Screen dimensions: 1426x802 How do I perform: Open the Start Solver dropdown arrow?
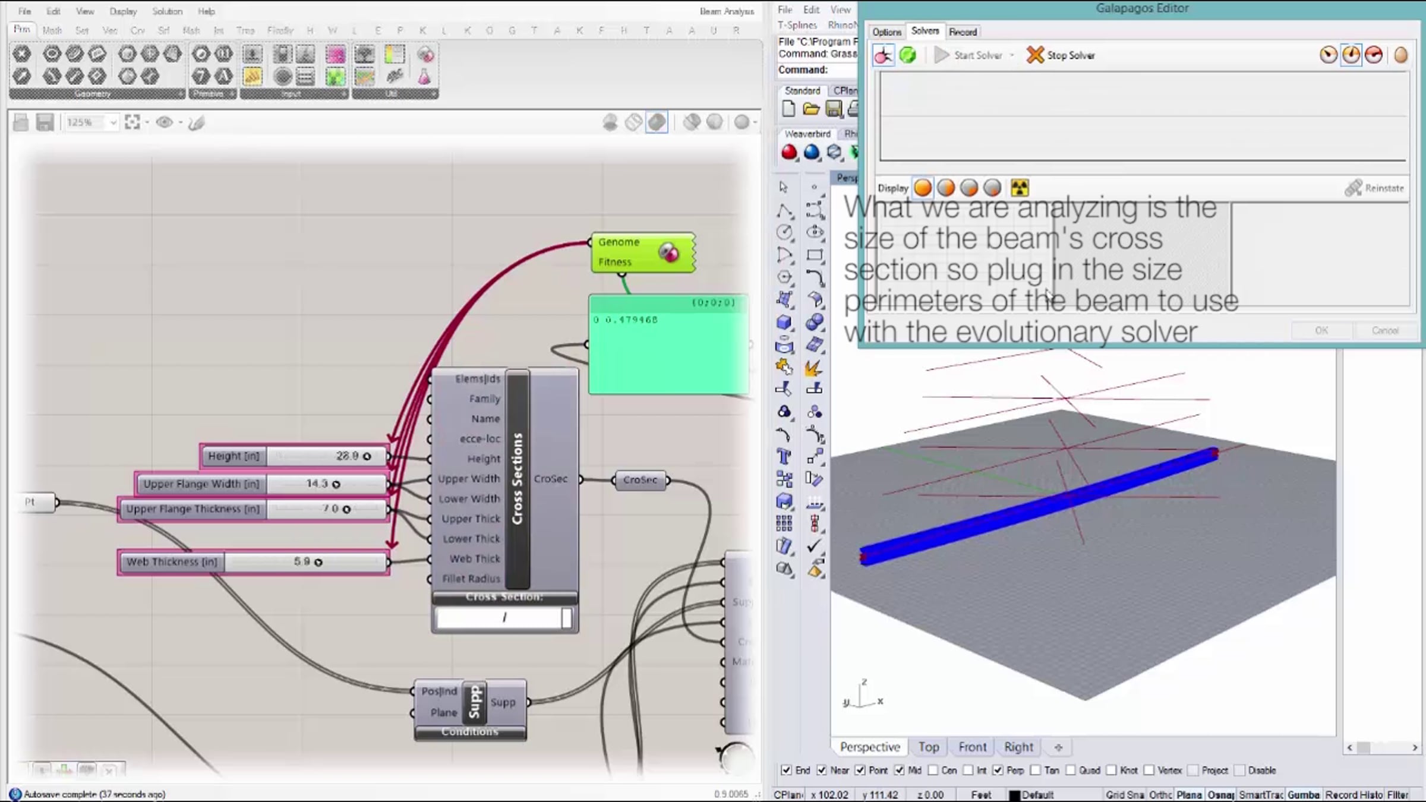point(1012,55)
